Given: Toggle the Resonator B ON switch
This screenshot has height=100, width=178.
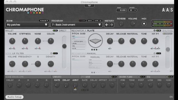Looking at the screenshot, I should (x=159, y=53).
